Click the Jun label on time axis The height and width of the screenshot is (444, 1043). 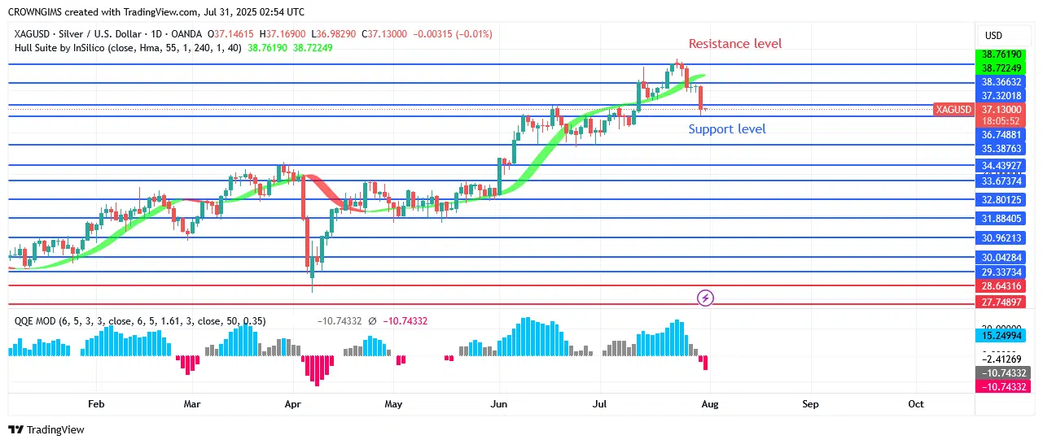(499, 403)
